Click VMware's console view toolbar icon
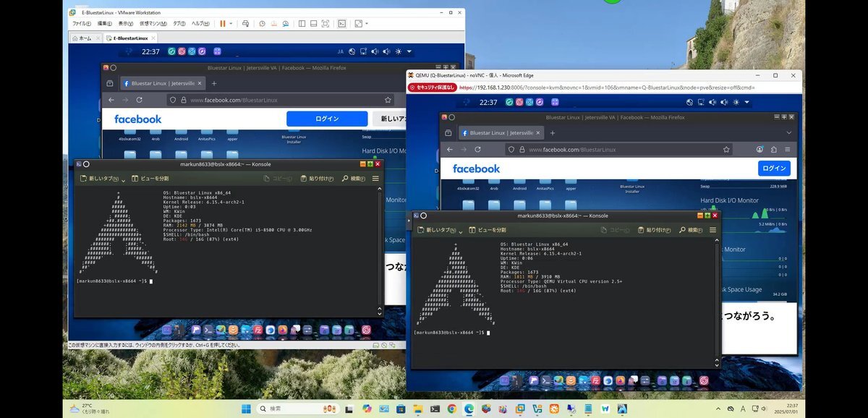 342,24
